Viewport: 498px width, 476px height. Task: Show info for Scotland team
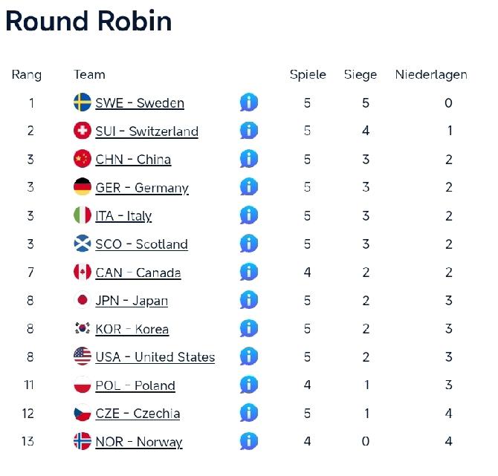249,244
